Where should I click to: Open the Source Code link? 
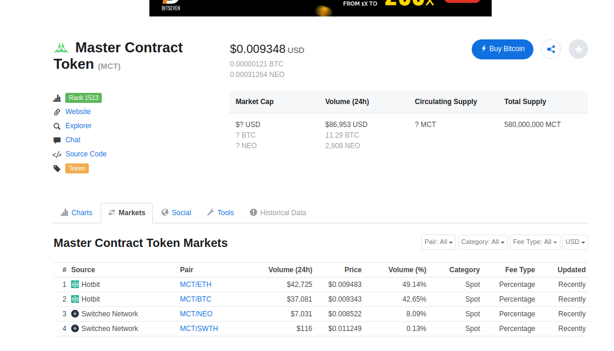click(x=86, y=154)
